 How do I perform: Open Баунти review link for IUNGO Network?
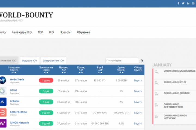pos(138,123)
